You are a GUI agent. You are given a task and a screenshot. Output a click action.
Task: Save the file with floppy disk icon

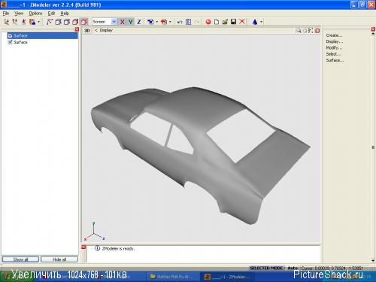coord(233,22)
